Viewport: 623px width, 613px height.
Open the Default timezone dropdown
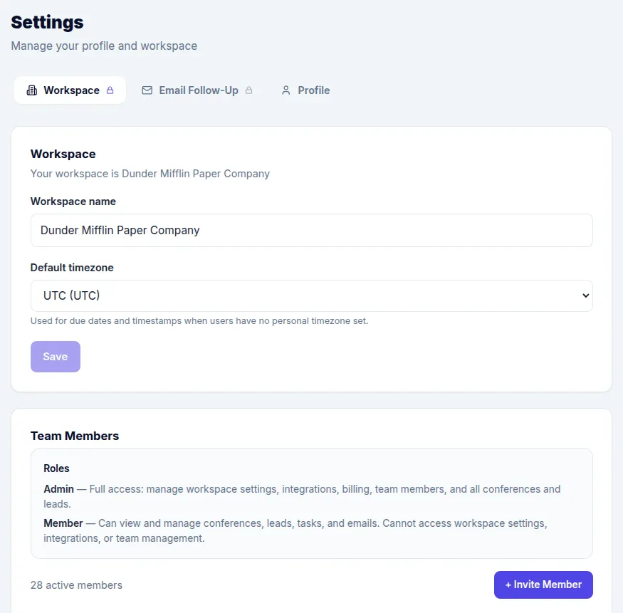point(311,295)
